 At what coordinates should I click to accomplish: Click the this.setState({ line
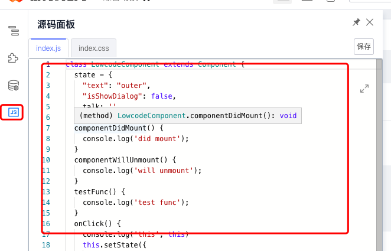pyautogui.click(x=115, y=245)
